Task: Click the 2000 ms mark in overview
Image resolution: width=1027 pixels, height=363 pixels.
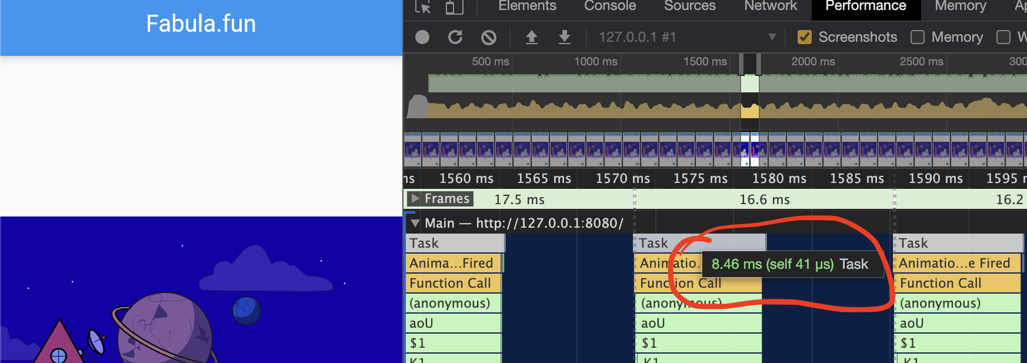Action: point(813,61)
